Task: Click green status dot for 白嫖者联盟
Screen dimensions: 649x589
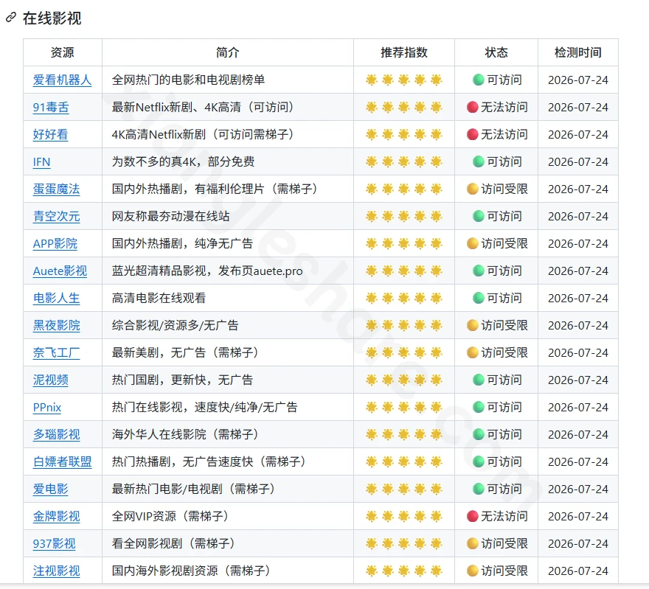Action: 479,462
